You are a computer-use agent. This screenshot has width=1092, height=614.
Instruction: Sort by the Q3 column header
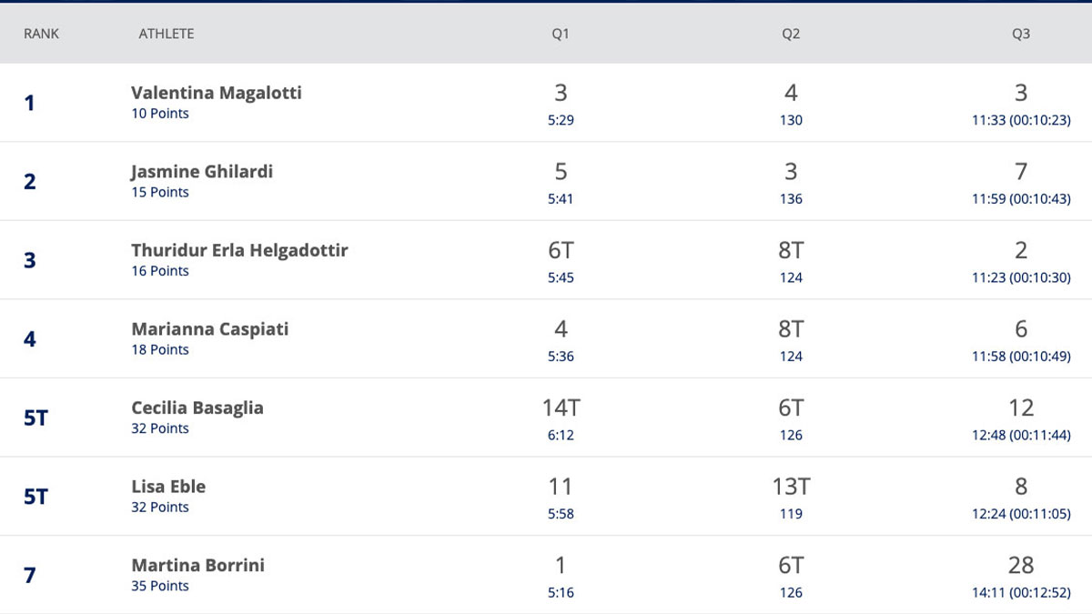coord(1021,34)
